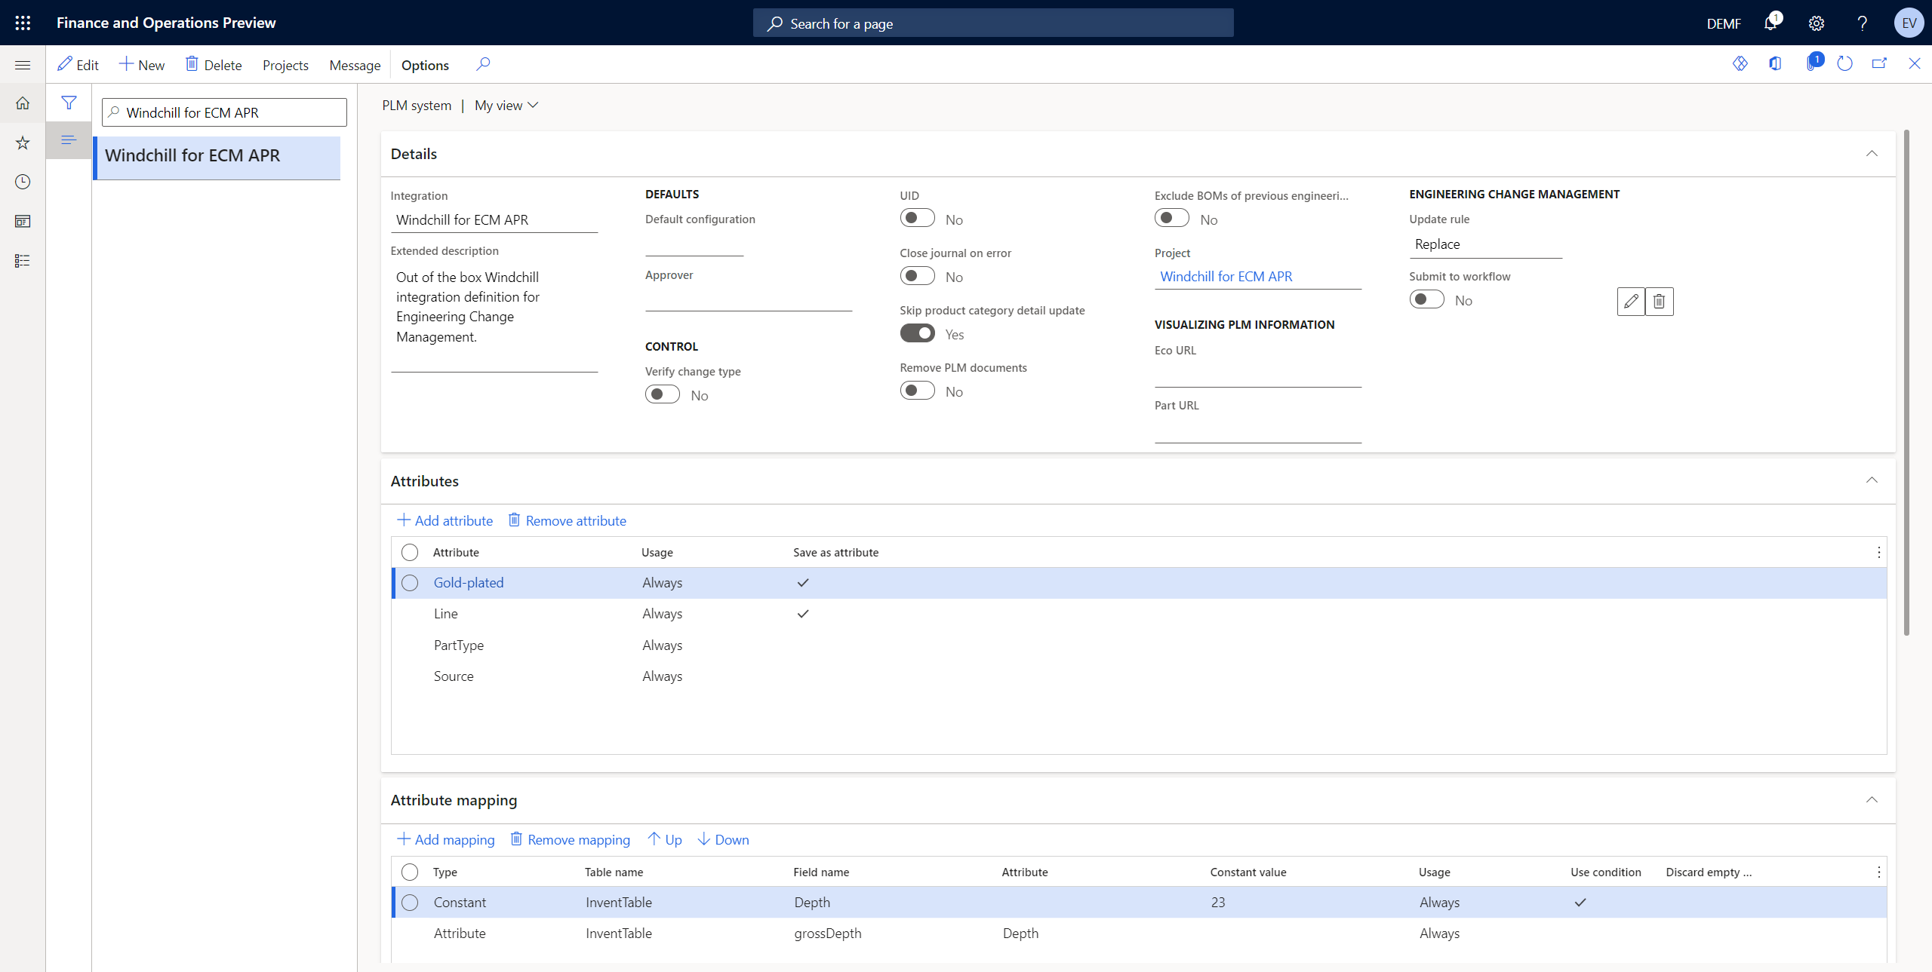Open page in a new window
The height and width of the screenshot is (972, 1932).
(x=1879, y=63)
